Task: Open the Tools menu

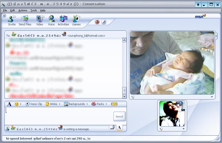Action: coord(34,10)
